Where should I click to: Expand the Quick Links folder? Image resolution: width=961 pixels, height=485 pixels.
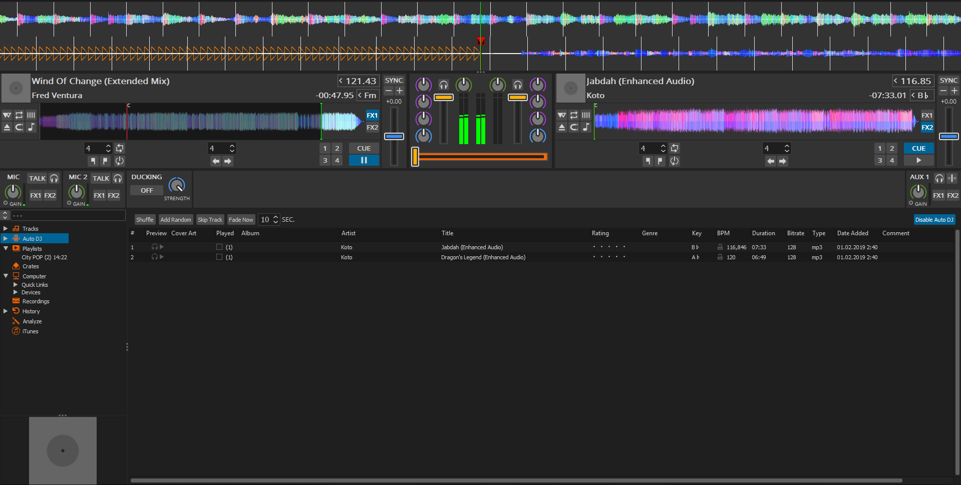pos(16,285)
